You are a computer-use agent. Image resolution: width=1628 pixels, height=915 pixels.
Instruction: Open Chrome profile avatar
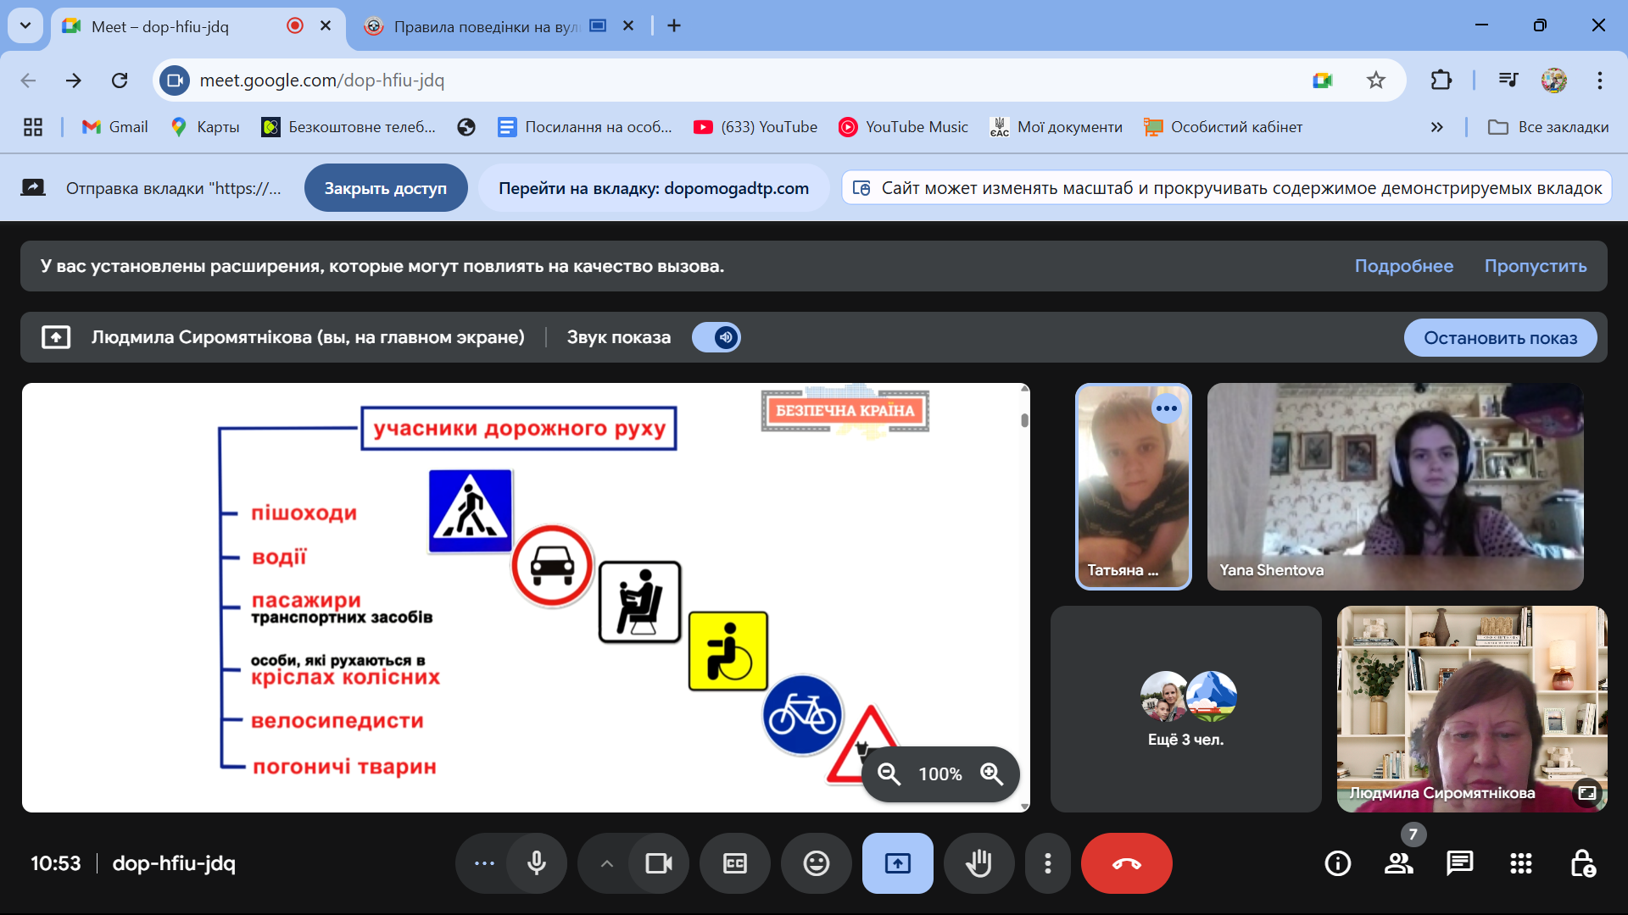click(1554, 80)
